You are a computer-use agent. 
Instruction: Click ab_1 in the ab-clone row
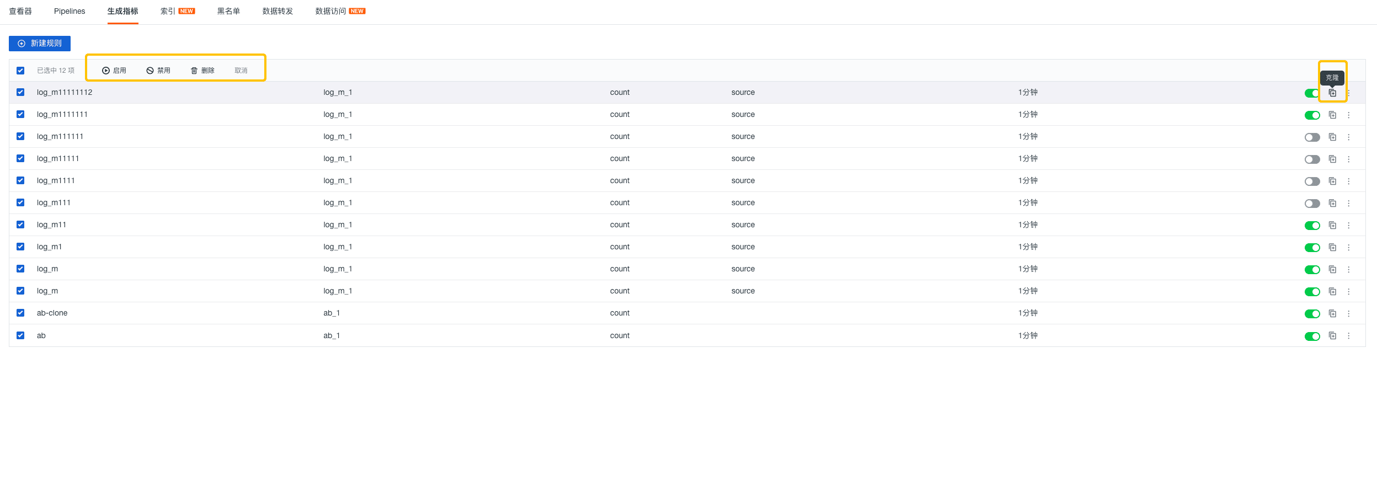click(x=332, y=313)
